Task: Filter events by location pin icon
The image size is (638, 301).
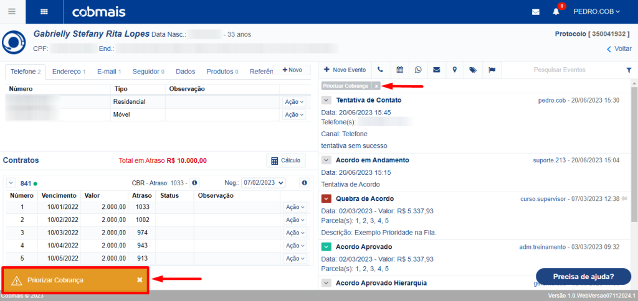Action: click(x=455, y=70)
